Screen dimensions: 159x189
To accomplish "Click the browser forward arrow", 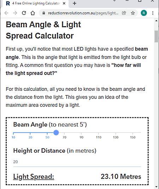I will (x=15, y=13).
